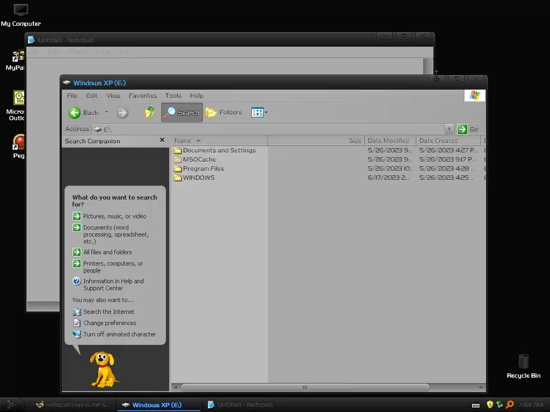Select the MSOCache folder
The height and width of the screenshot is (412, 550).
pyautogui.click(x=195, y=159)
